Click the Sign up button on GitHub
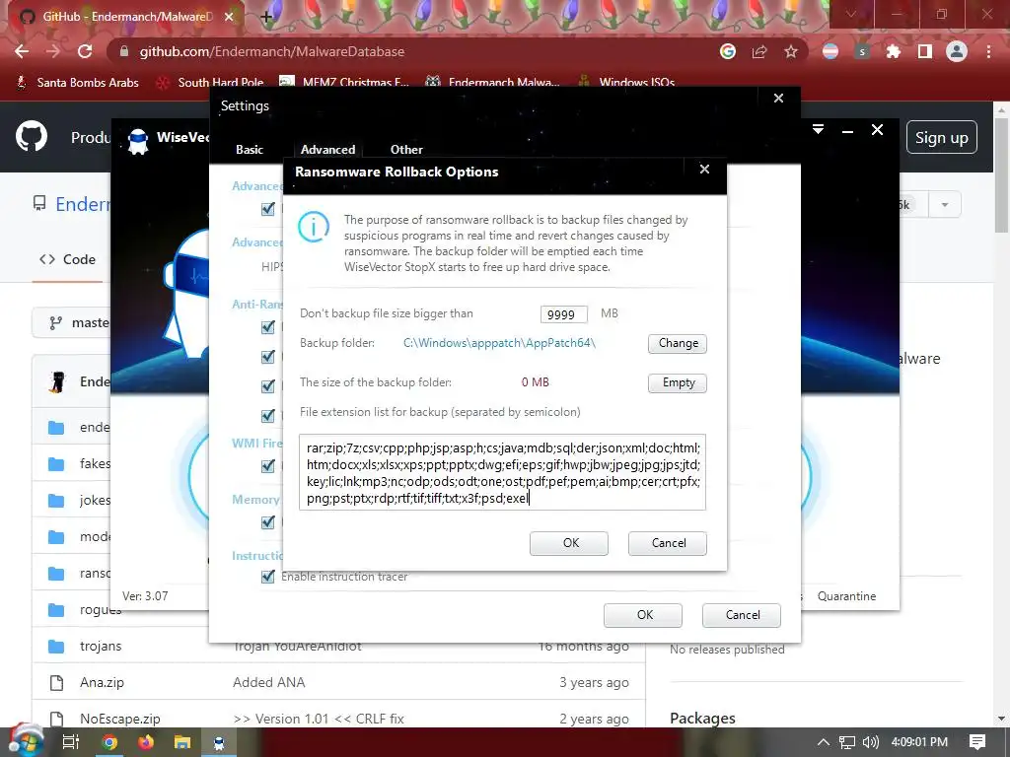This screenshot has height=757, width=1010. pyautogui.click(x=942, y=138)
